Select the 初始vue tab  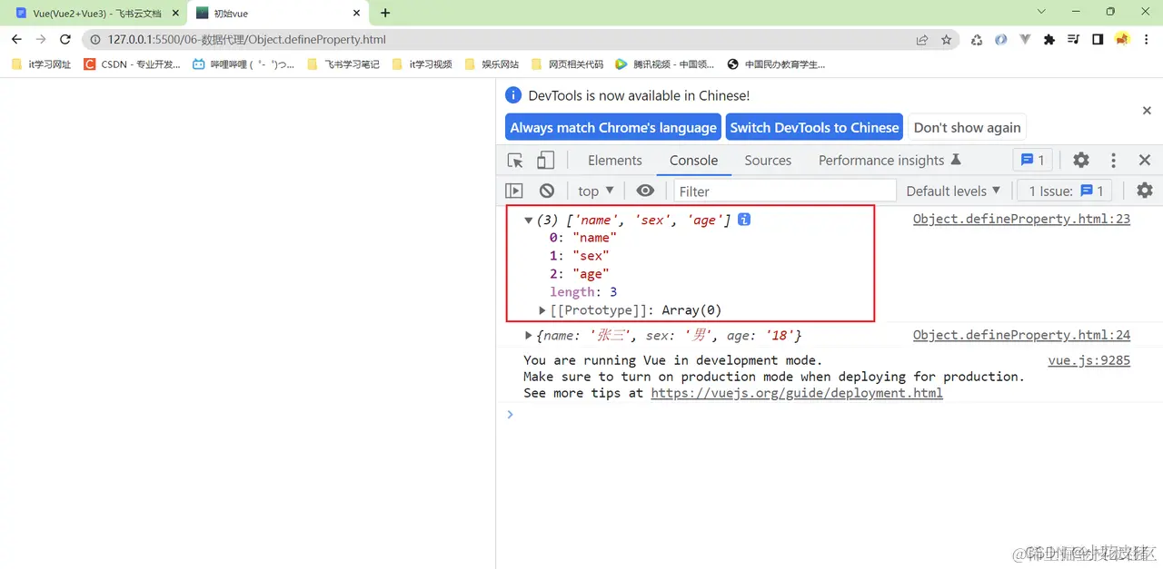point(277,14)
